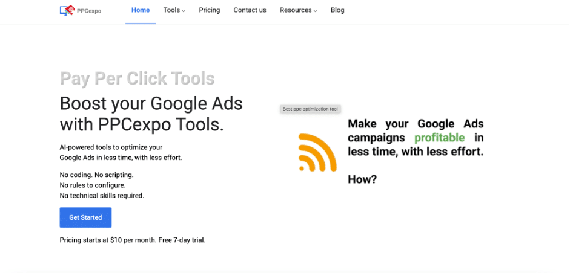Click 'AI-powered tools to optimize your' text

pos(111,147)
